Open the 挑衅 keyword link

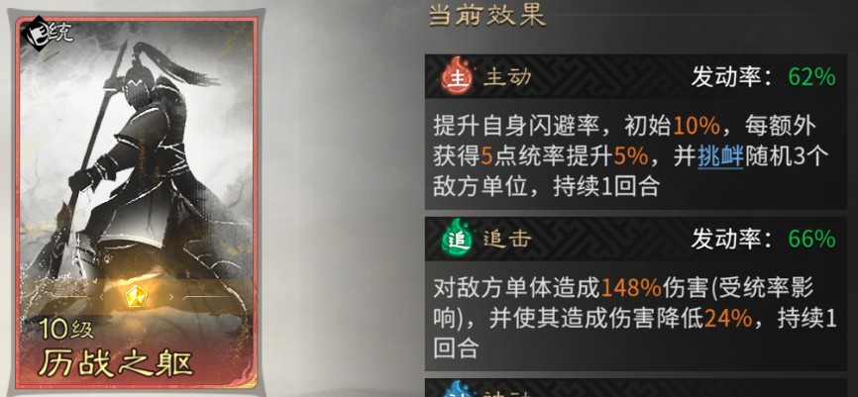click(x=720, y=157)
